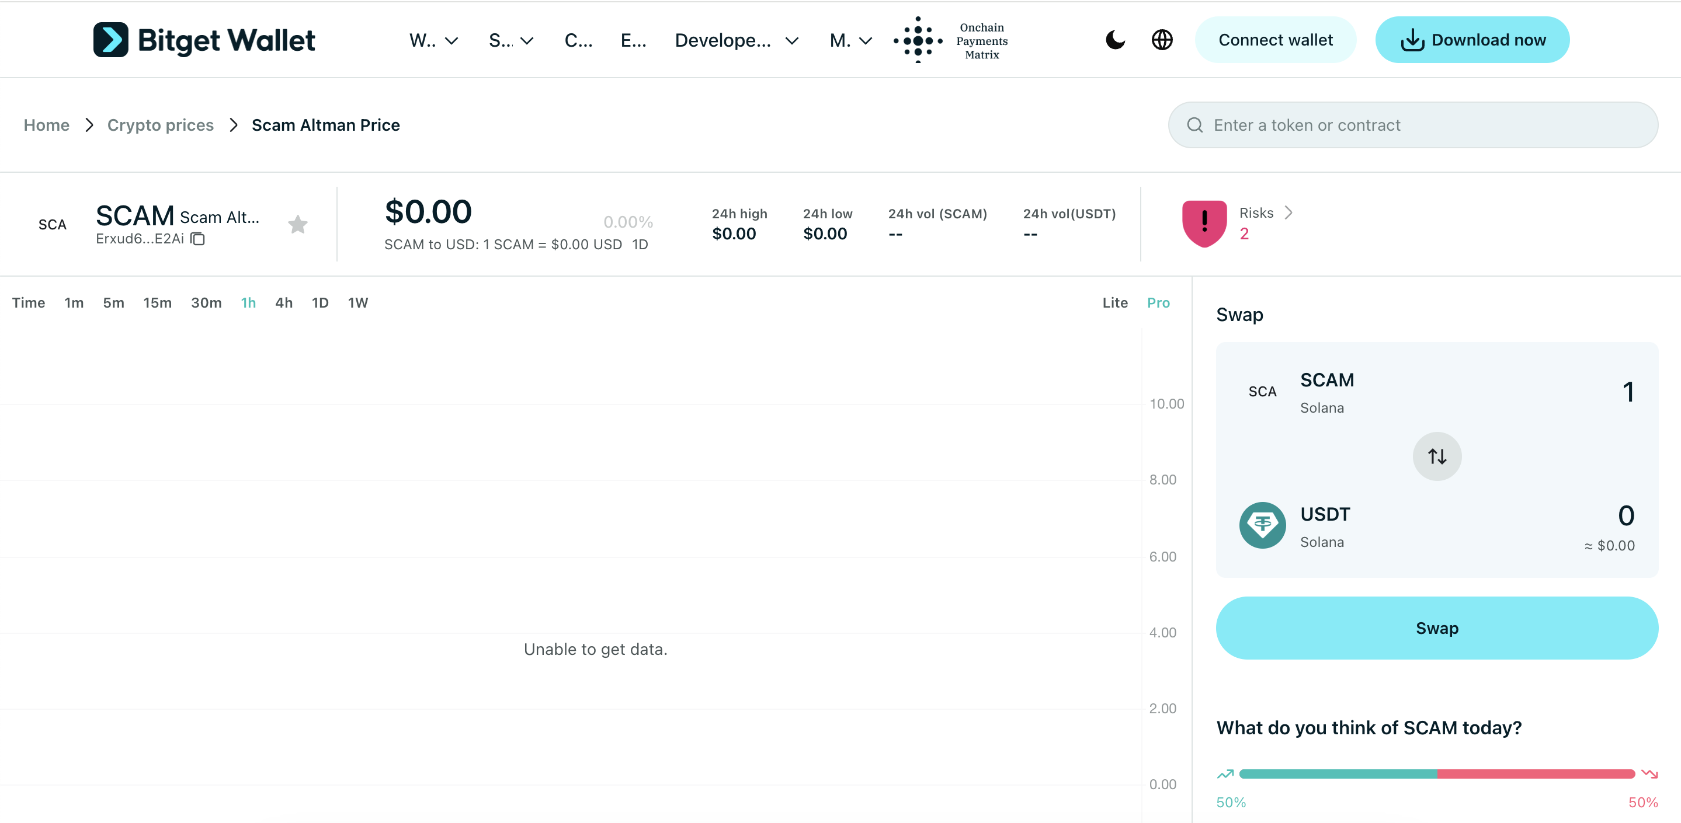Open Onchain Payments Matrix logo
The width and height of the screenshot is (1681, 823).
(951, 40)
